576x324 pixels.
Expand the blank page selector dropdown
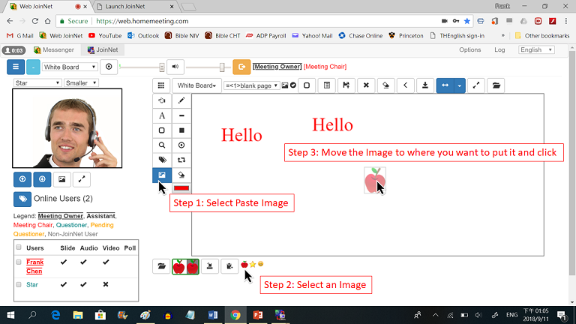point(251,85)
